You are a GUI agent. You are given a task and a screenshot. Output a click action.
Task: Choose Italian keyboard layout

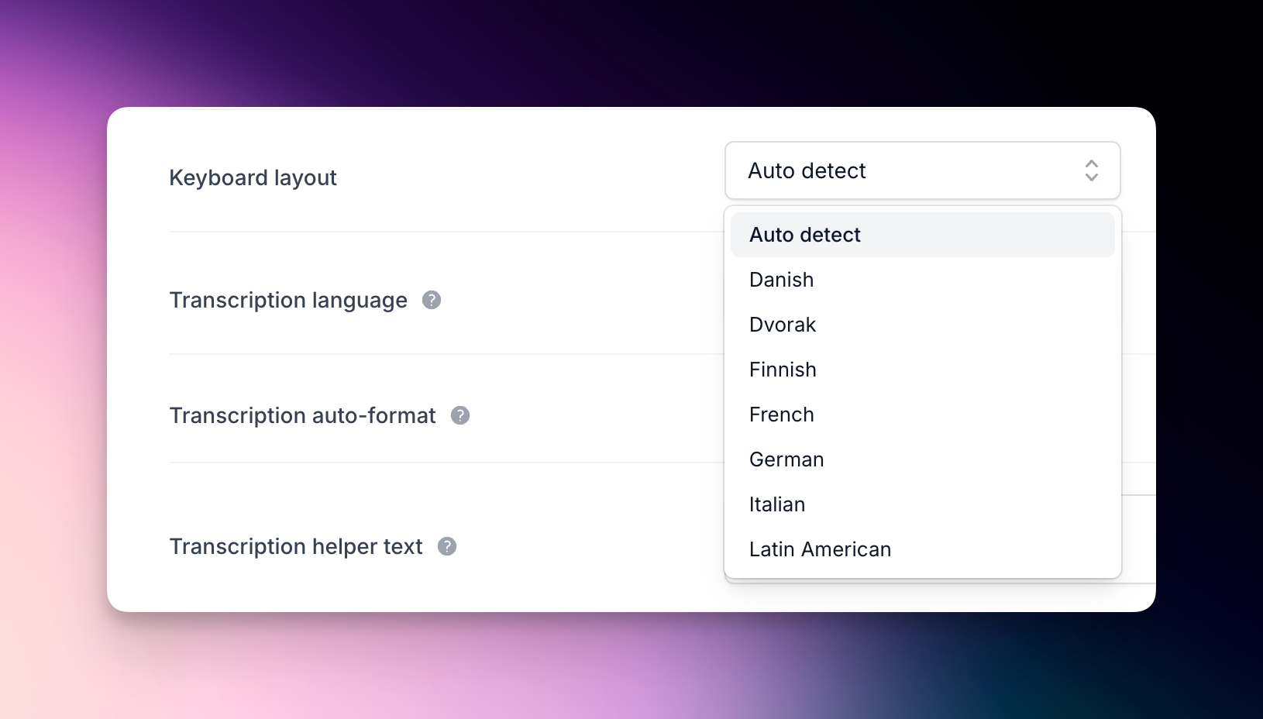[x=922, y=504]
